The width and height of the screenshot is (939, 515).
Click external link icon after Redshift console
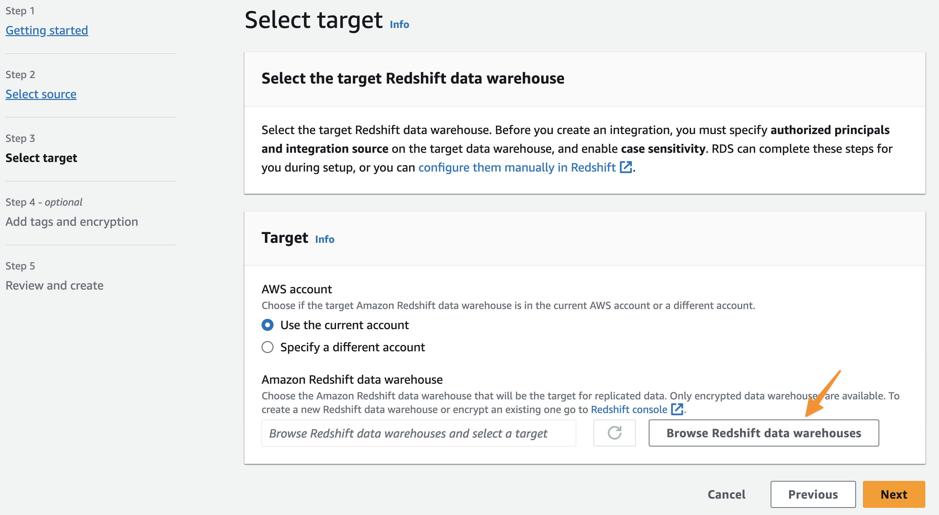click(677, 409)
